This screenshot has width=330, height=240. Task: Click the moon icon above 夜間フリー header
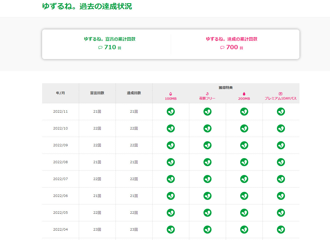[207, 94]
